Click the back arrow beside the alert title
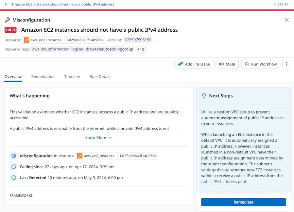The width and height of the screenshot is (294, 212). (7, 4)
